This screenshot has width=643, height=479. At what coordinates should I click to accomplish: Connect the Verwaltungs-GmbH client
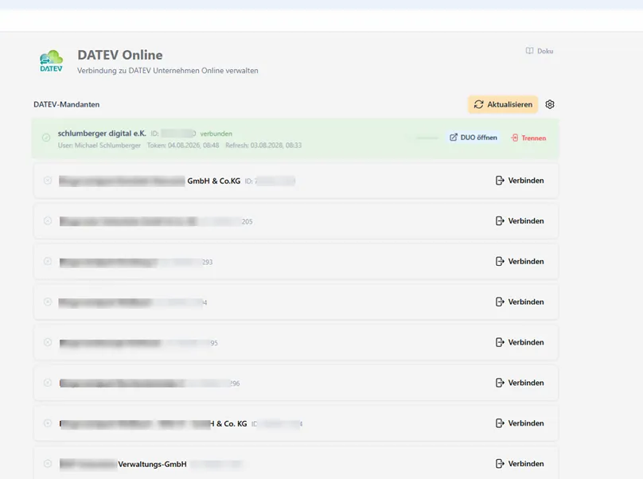(520, 464)
